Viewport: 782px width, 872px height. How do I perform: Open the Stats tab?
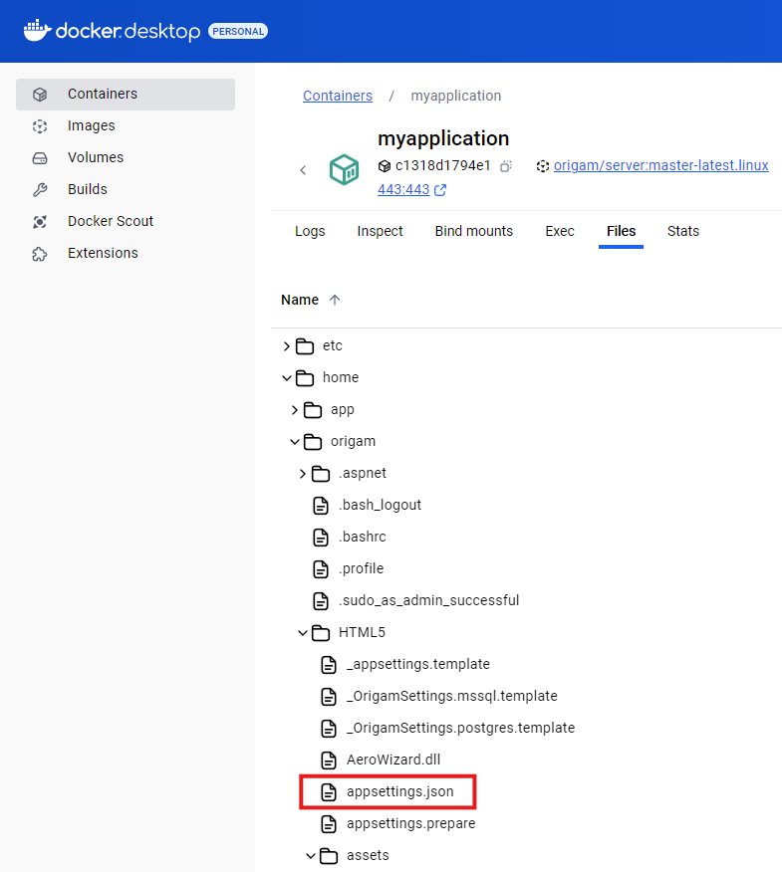pyautogui.click(x=683, y=231)
